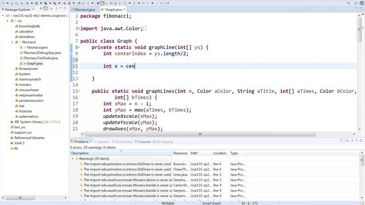Expand JRE System Library node
The width and height of the screenshot is (365, 205).
point(7,122)
